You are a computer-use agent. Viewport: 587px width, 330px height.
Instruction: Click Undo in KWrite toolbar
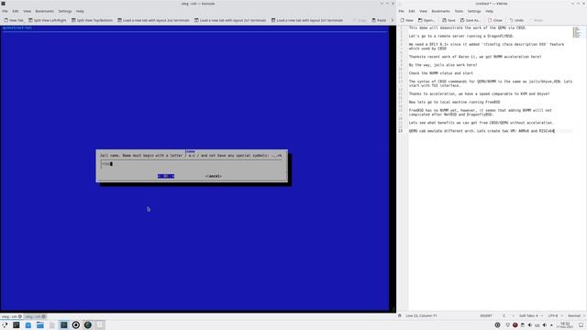(x=516, y=20)
